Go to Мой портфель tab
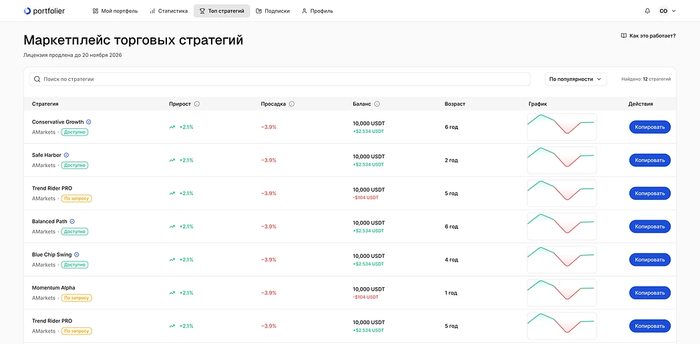 point(115,11)
